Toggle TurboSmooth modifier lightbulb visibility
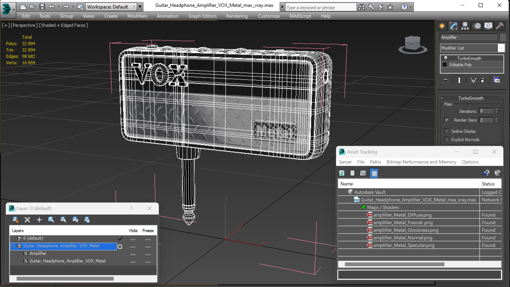 [x=445, y=58]
